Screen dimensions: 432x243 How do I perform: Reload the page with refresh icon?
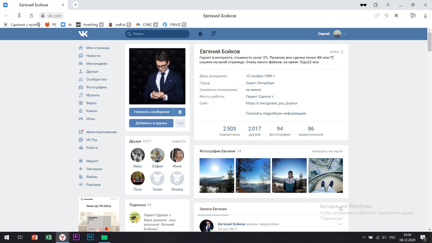coord(31,16)
